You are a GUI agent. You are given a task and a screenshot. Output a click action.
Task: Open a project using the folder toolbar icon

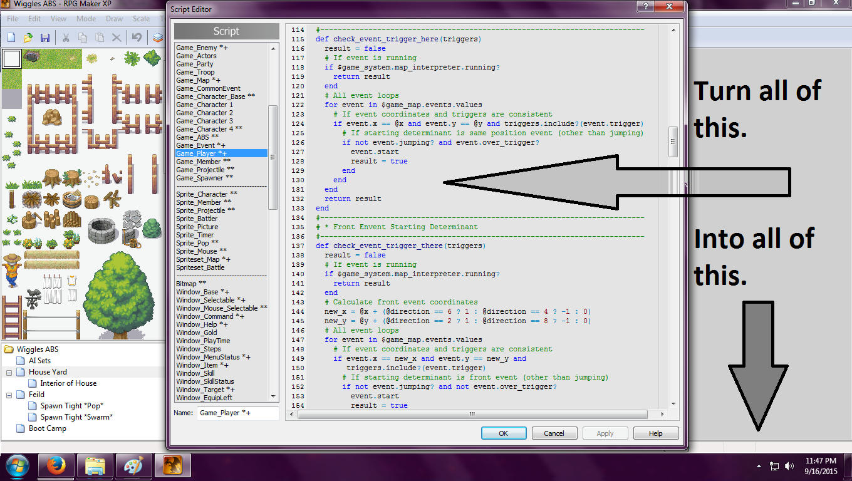[x=28, y=38]
